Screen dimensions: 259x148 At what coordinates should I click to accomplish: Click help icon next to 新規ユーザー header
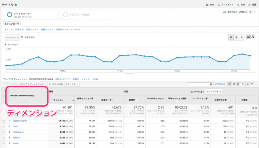(x=116, y=100)
